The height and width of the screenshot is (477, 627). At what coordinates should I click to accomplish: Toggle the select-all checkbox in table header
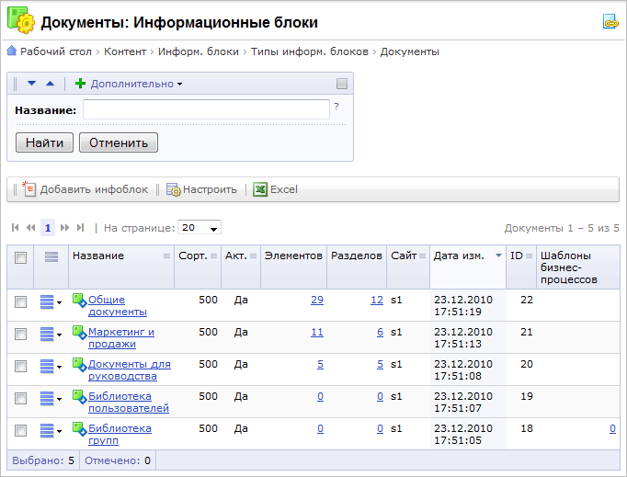20,257
